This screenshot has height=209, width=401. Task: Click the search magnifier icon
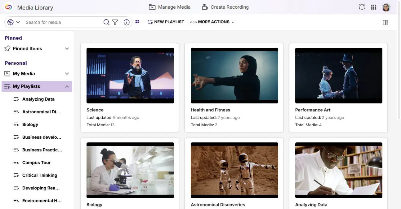point(106,22)
